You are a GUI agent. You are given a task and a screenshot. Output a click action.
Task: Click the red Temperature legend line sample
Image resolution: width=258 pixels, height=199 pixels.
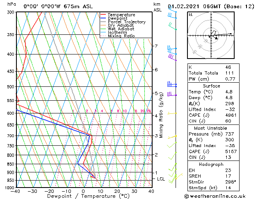click(x=103, y=15)
